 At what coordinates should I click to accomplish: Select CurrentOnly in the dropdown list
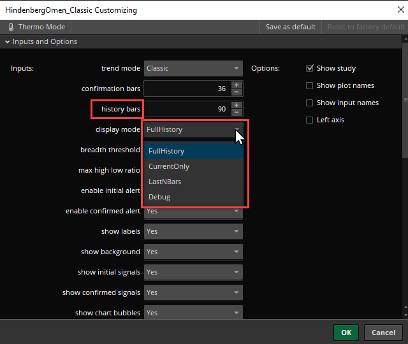(x=193, y=166)
